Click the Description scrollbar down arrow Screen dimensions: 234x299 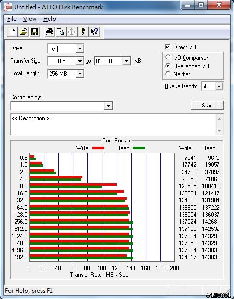click(219, 131)
